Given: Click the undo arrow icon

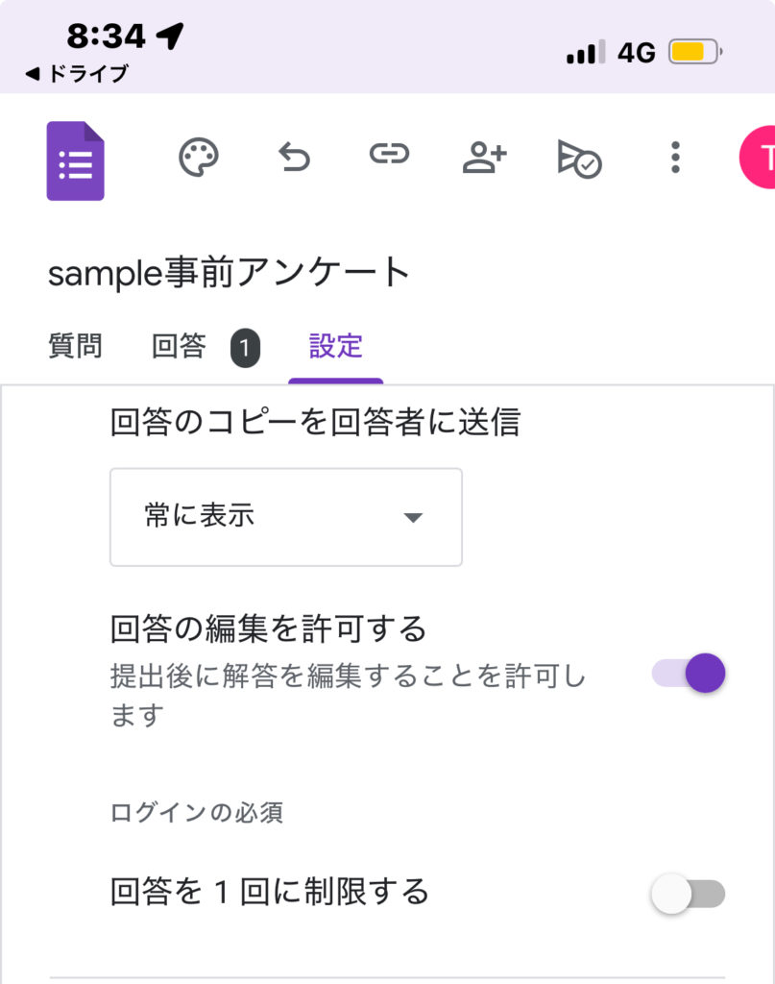Looking at the screenshot, I should 294,157.
